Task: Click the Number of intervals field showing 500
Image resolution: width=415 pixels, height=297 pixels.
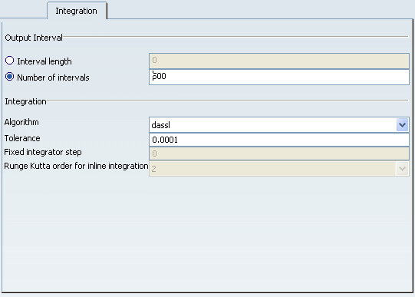Action: click(279, 77)
